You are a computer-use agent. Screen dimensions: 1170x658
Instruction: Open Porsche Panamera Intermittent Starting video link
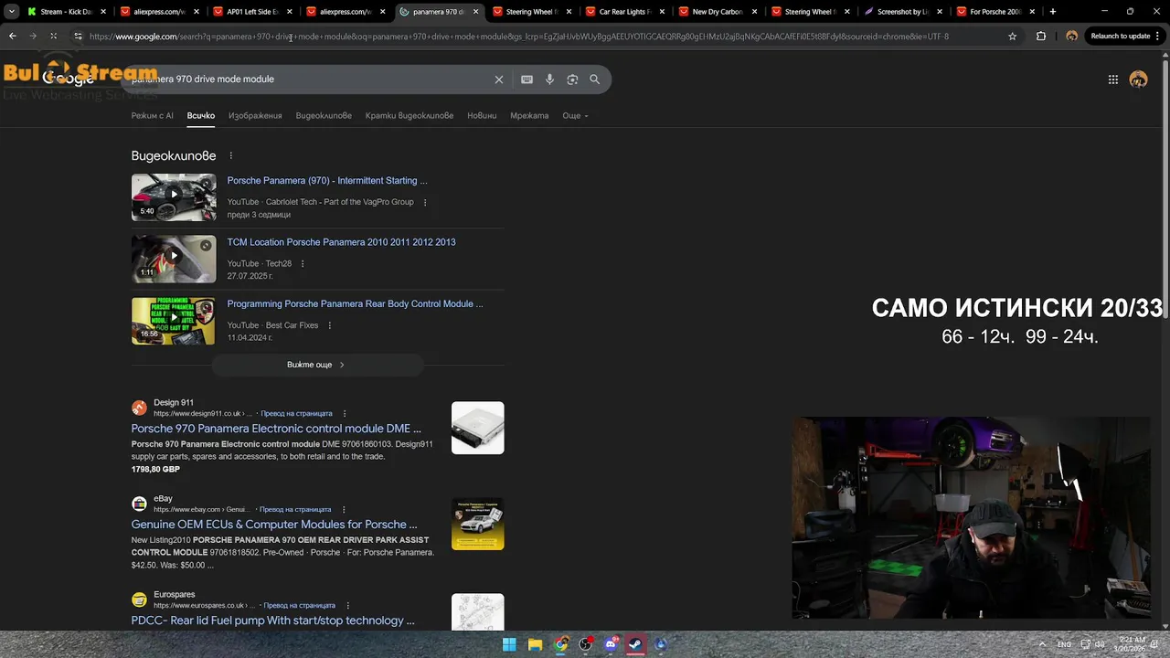click(x=327, y=181)
